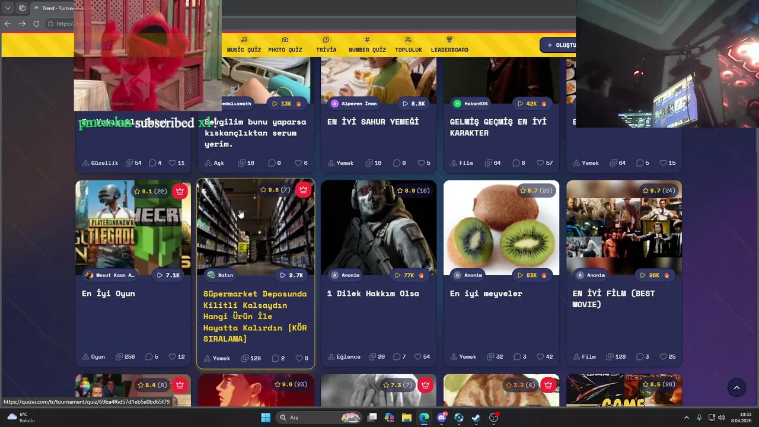759x427 pixels.
Task: Reload the current page
Action: tap(36, 24)
